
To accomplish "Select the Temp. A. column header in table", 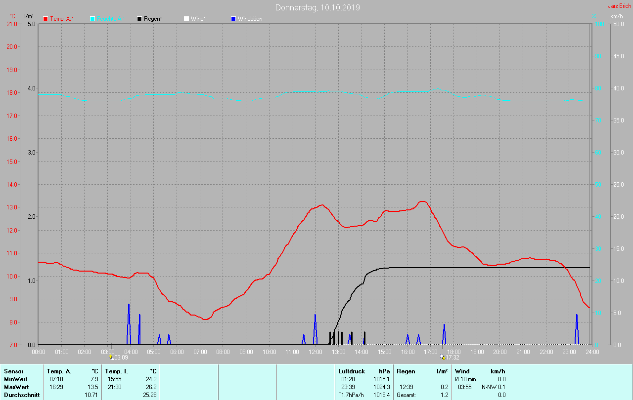I will 59,371.
